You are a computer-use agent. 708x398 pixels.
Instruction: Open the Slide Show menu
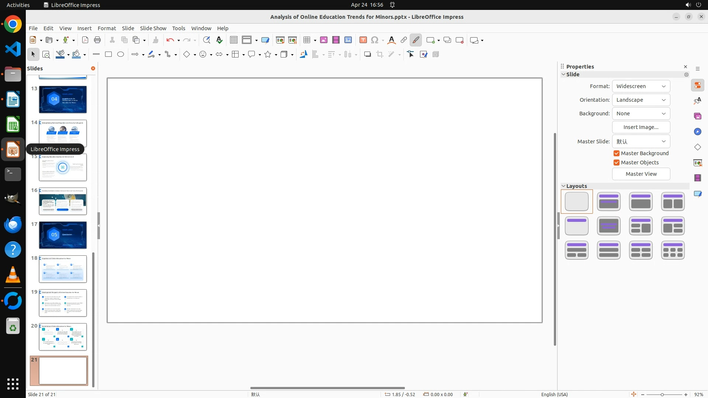(153, 28)
